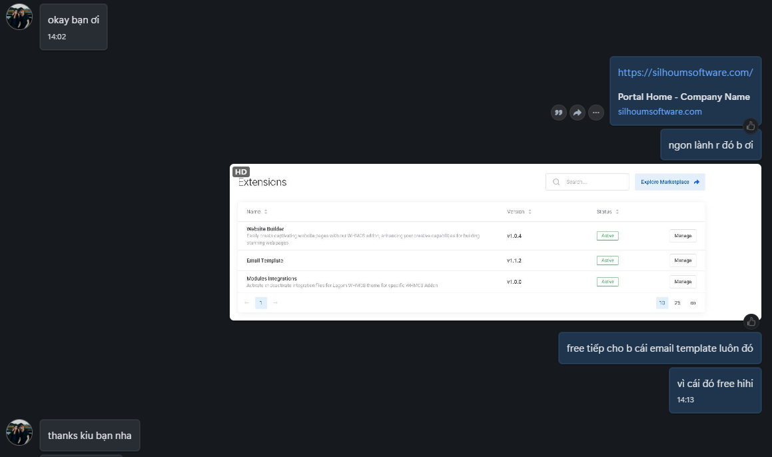Click the HD badge on the shared image

(241, 172)
